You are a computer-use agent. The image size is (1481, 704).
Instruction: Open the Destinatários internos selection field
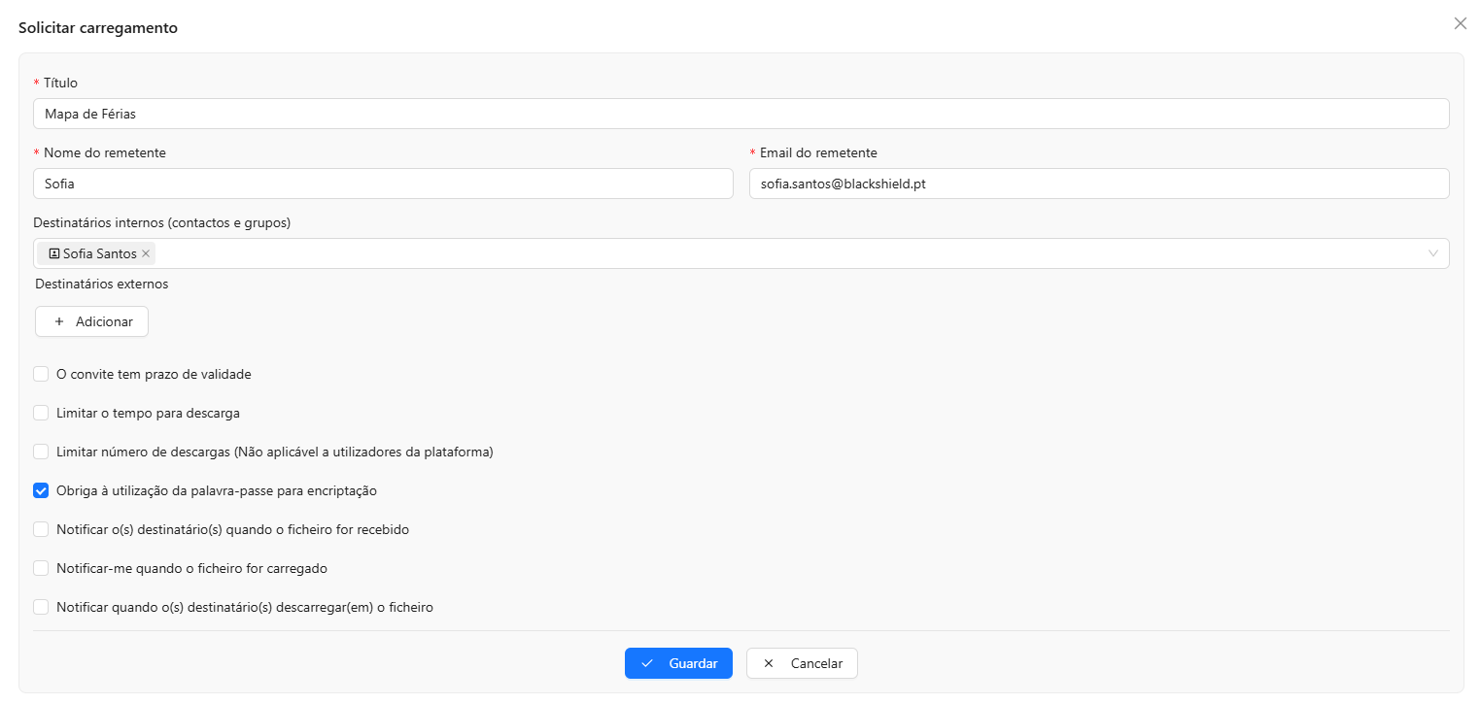click(x=777, y=253)
